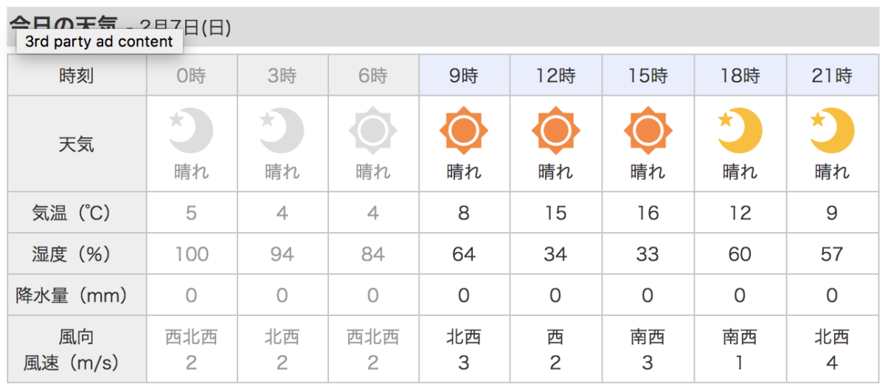Screen dimensions: 885x386
Task: Click the gray moon icon at 0時
Action: tap(191, 131)
